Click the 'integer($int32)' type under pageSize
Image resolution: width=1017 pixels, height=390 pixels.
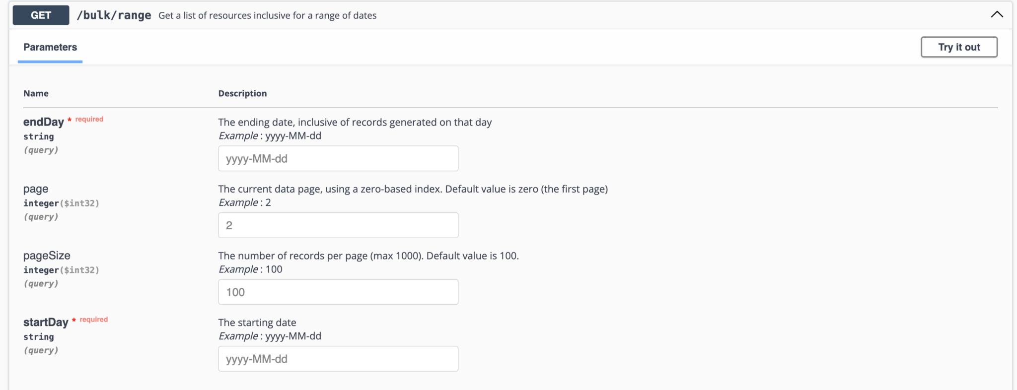click(x=61, y=270)
